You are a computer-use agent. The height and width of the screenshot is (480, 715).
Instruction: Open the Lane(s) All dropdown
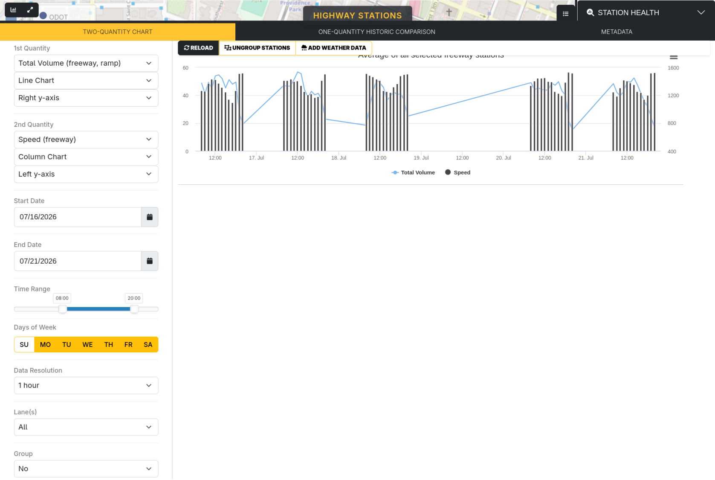(x=86, y=427)
